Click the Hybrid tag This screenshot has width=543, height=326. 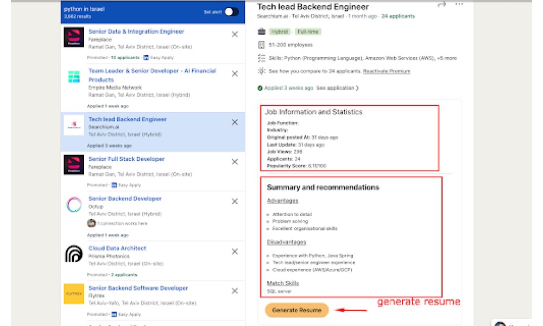click(x=280, y=32)
